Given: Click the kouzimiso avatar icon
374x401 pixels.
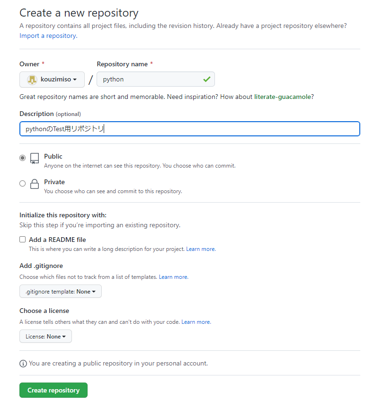Looking at the screenshot, I should [x=31, y=79].
